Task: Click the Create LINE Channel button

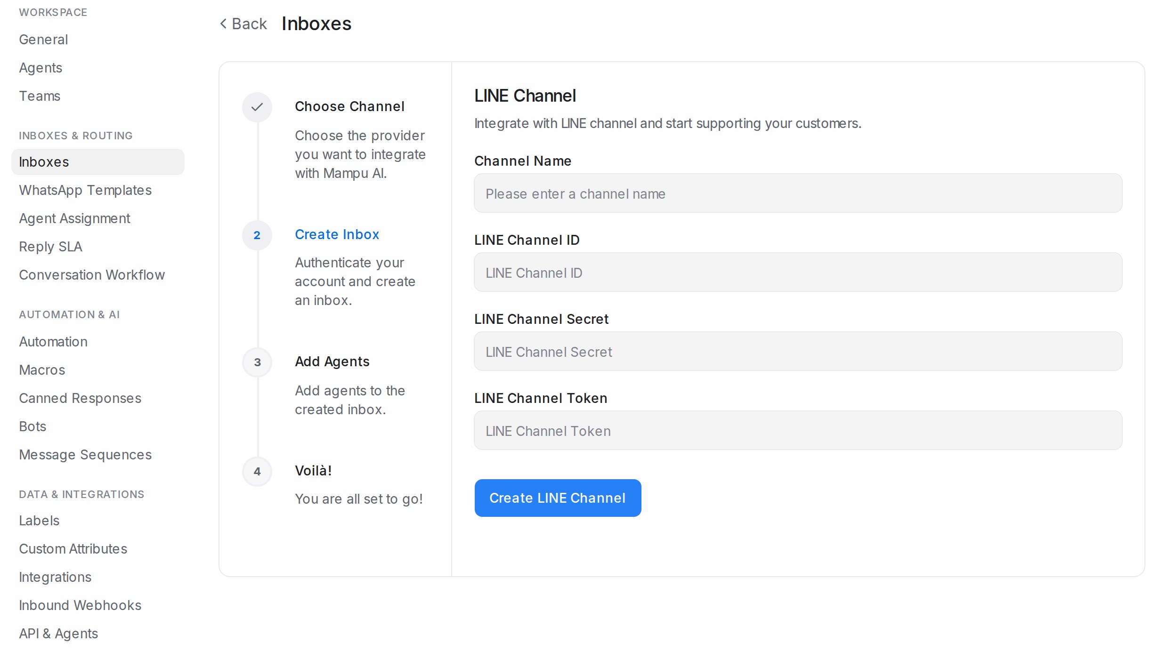Action: (x=558, y=498)
